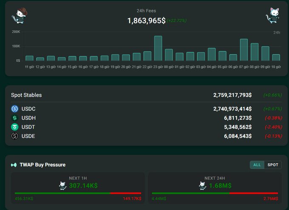Click the USDE token icon

pos(14,136)
